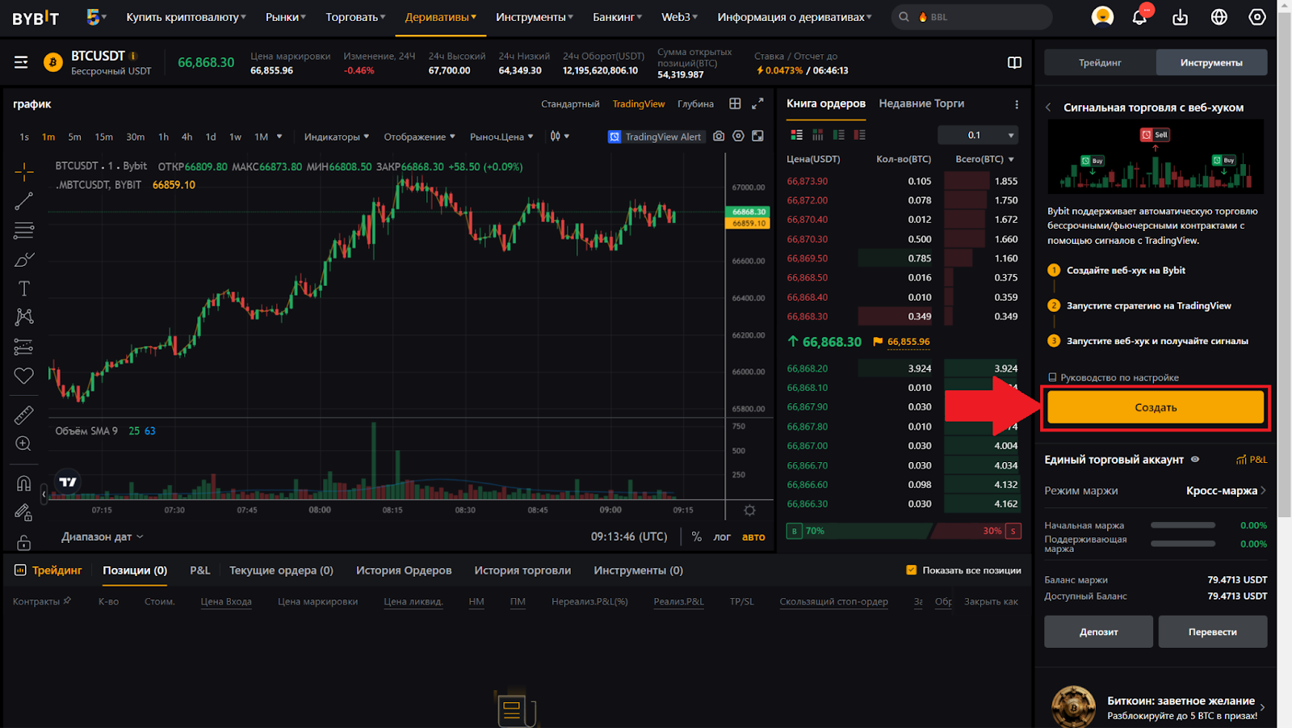Select the ruler measure tool
Screen dimensions: 1292x728
click(23, 414)
